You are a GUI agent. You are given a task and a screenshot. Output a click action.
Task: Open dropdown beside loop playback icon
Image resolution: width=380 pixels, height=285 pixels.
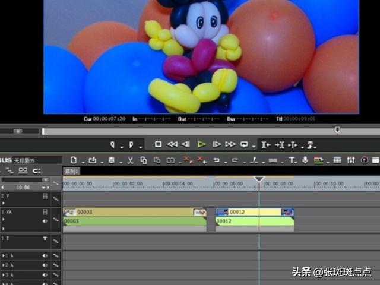[254, 147]
